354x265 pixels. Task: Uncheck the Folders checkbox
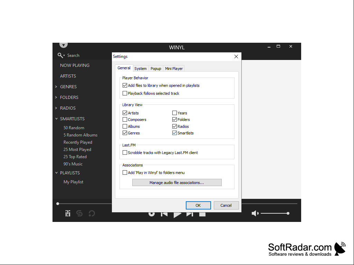tap(174, 120)
